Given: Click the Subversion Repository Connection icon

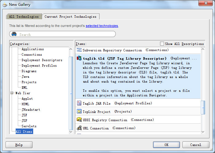Looking at the screenshot, I should tap(79, 50).
